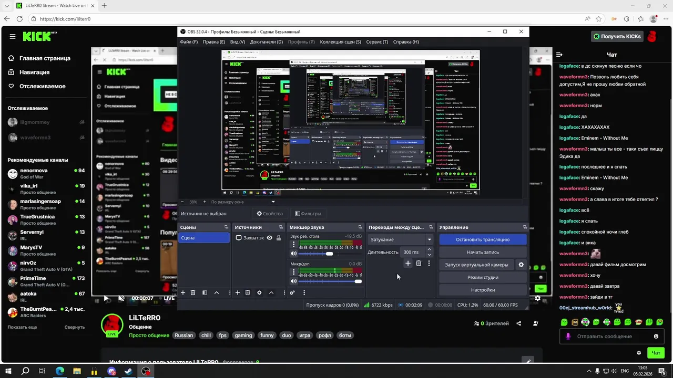
Task: Open Kick sidebar hamburger menu
Action: 13,36
